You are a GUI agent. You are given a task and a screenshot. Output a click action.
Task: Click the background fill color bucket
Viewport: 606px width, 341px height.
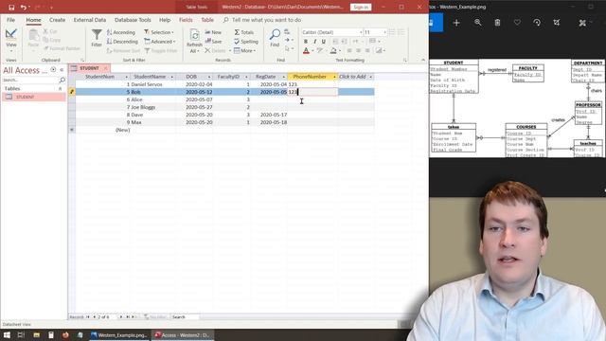pyautogui.click(x=333, y=50)
